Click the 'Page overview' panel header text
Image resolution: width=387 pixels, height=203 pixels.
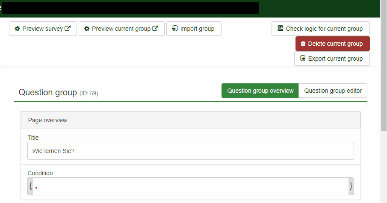(x=47, y=120)
